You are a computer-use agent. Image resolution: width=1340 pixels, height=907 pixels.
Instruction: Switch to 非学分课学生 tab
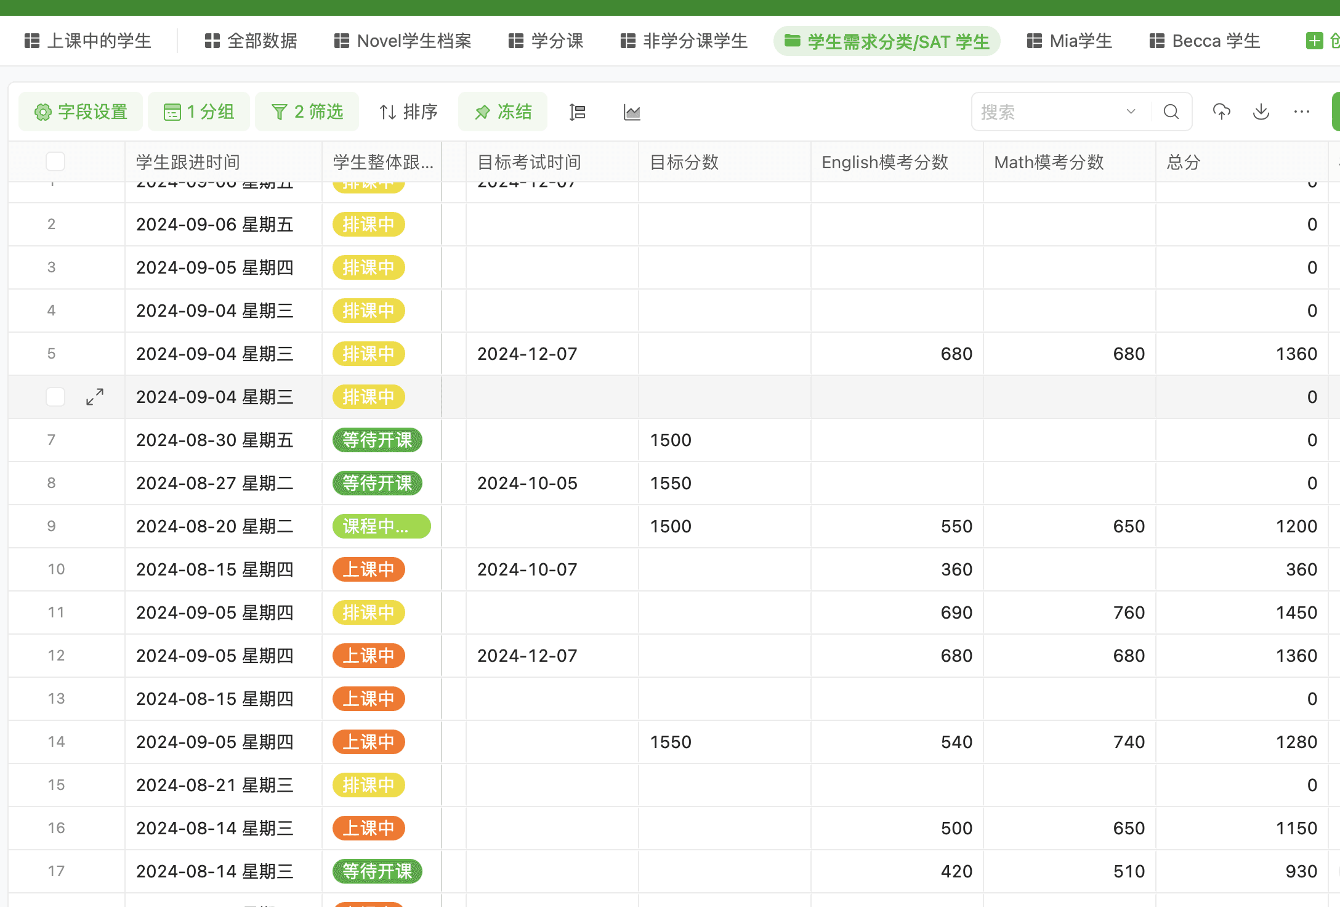click(684, 41)
